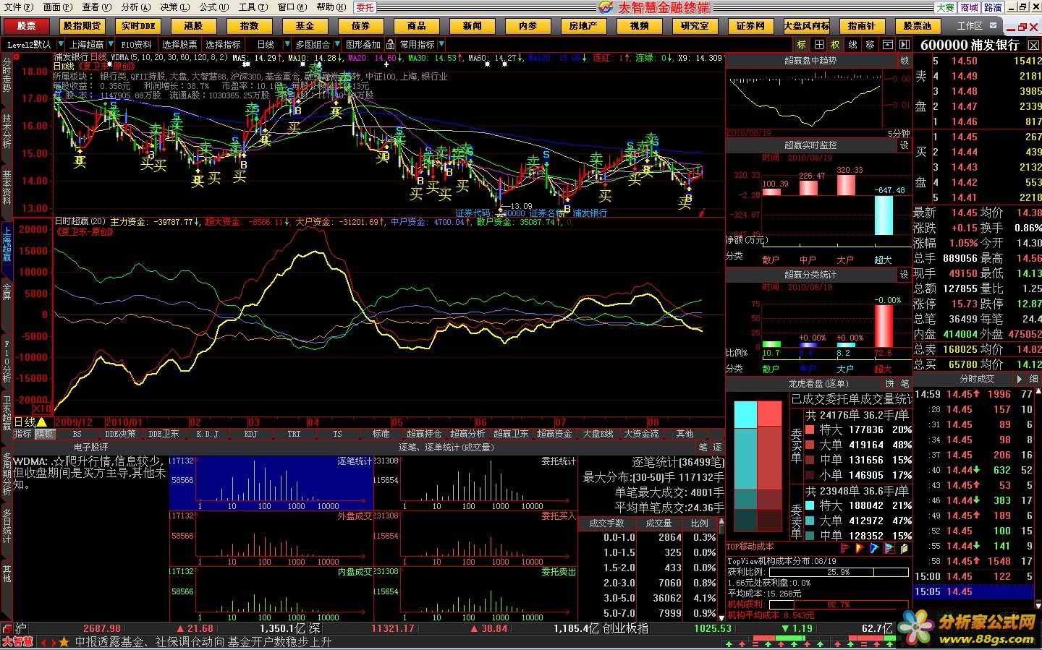Click the 笔 toggle in 逐笔逐单统计 header
Screen dimensions: 1042x650
tap(703, 448)
